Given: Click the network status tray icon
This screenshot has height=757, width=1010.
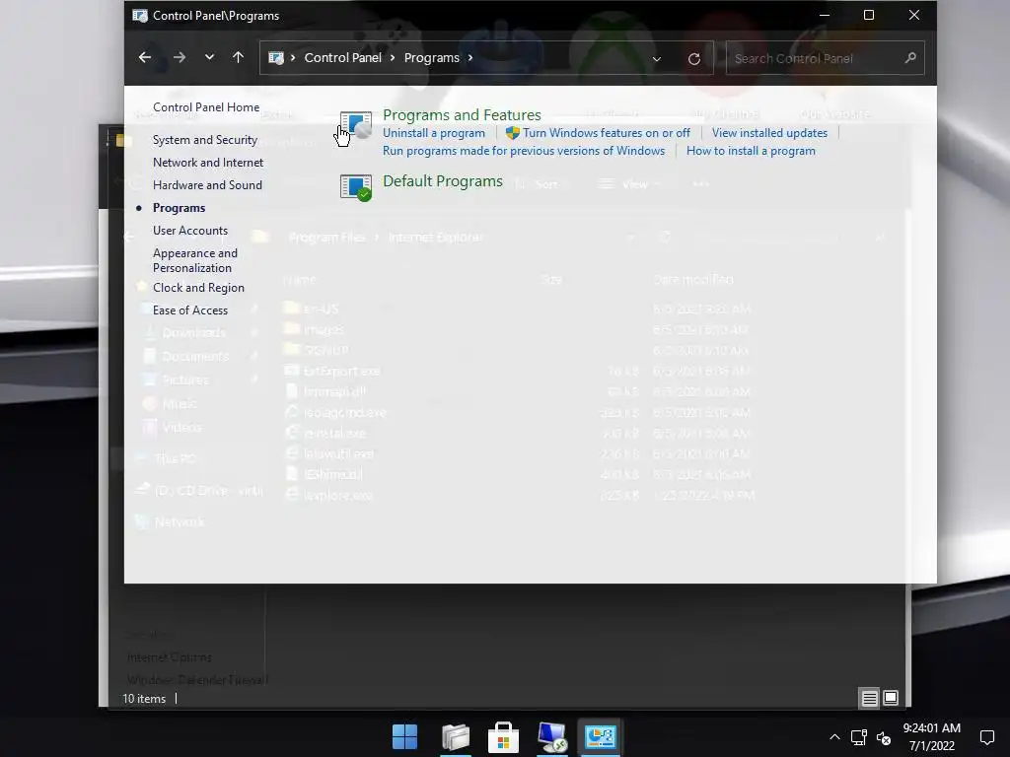Looking at the screenshot, I should pos(859,737).
